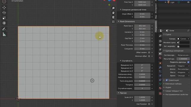Image resolution: width=191 pixels, height=107 pixels.
Task: Click the Floor Size X 5000 mm field
Action: pos(142,2)
